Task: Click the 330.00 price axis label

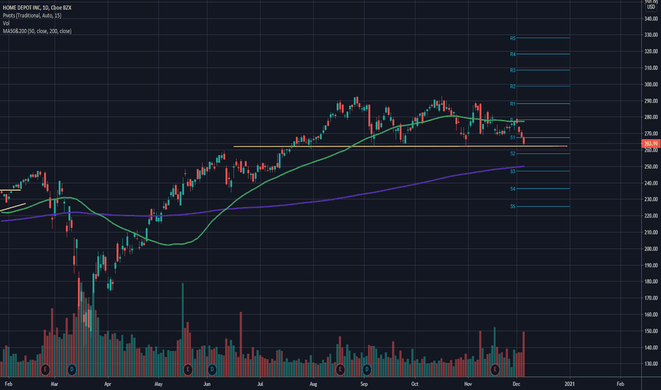Action: (651, 35)
